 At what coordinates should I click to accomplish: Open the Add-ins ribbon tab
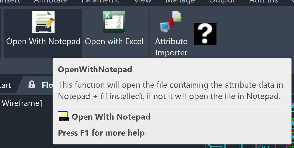263,1
